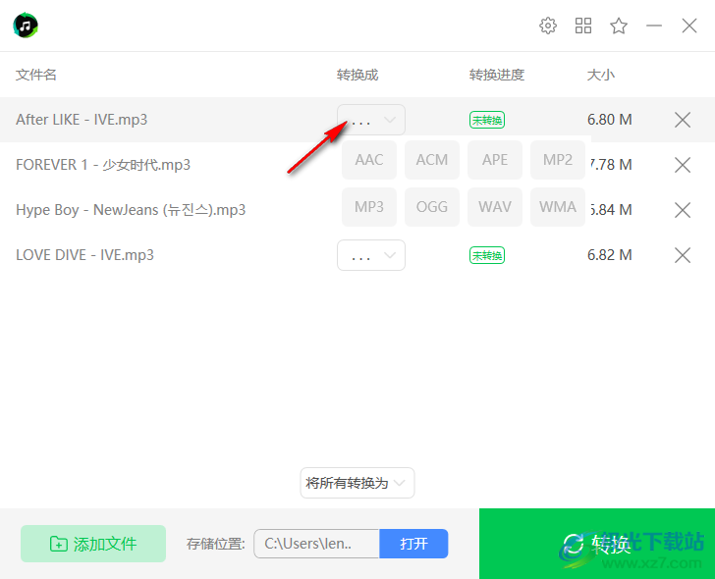Click the star favorite icon
This screenshot has height=579, width=715.
619,26
